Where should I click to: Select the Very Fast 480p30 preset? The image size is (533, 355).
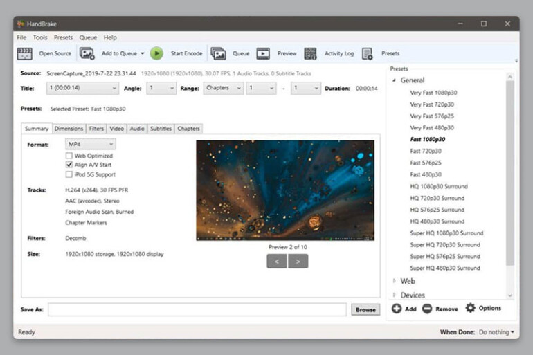[432, 128]
